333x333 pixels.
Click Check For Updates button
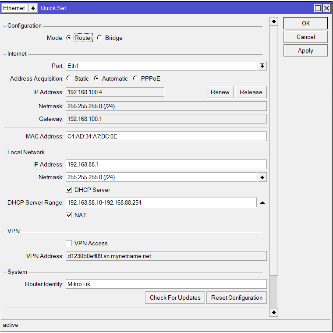175,298
